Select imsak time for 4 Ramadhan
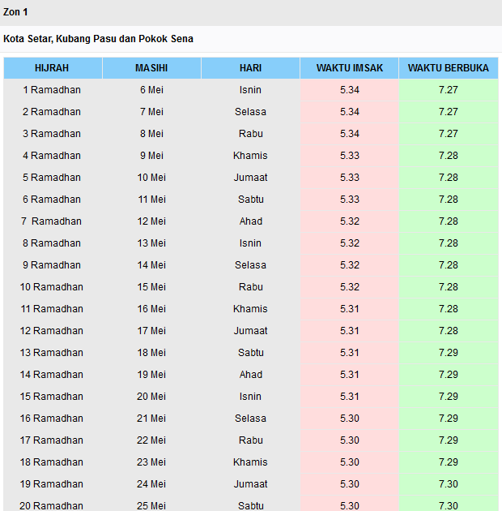 tap(350, 156)
